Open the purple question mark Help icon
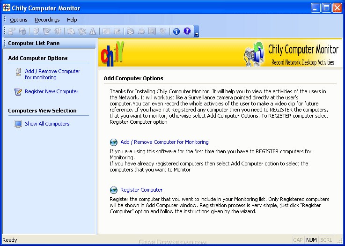The width and height of the screenshot is (345, 246). pyautogui.click(x=187, y=31)
